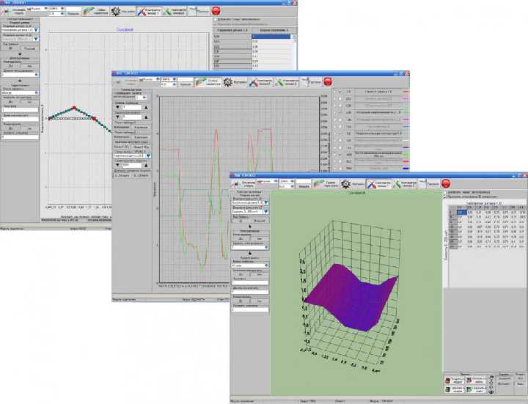Click document protocol icon in front window toolbar
This screenshot has width=528, height=404.
click(423, 183)
